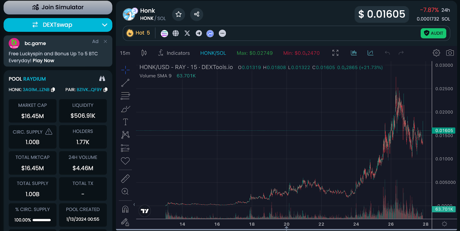Expand the DEXTswap chevron dropdown
460x231 pixels.
[105, 25]
